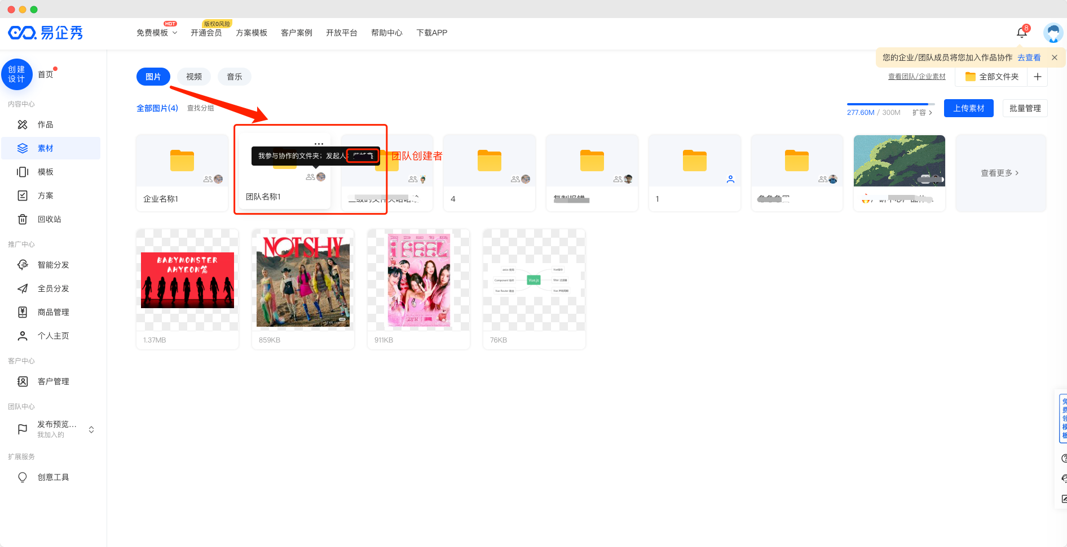Click the 去查看 link in notification
Screen dimensions: 1067x547
click(1029, 57)
